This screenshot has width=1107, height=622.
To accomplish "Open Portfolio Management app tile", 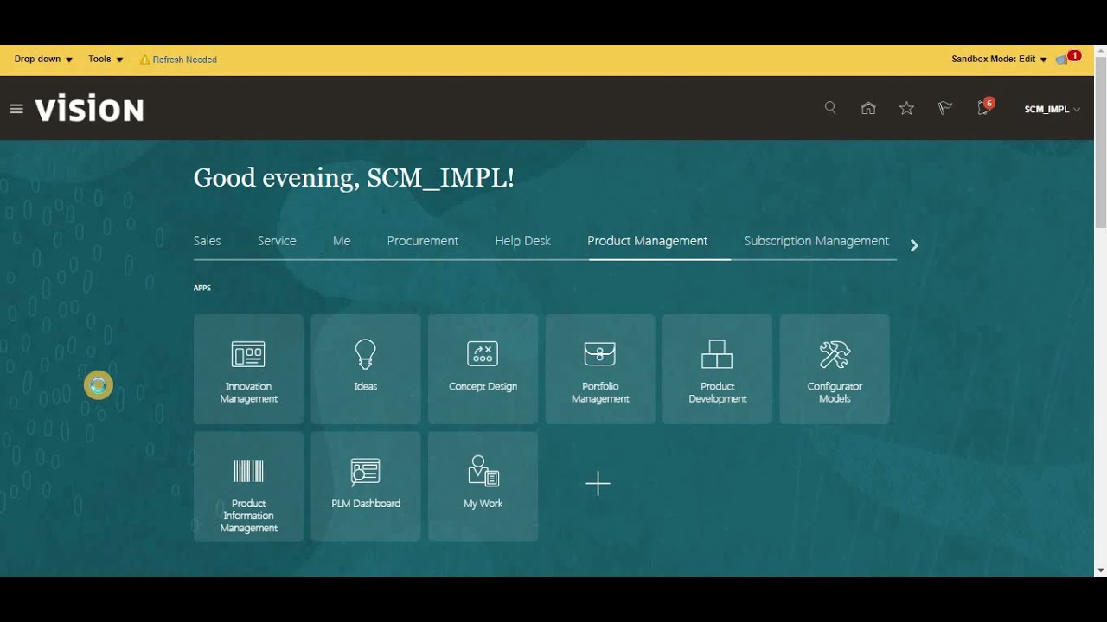I will click(x=600, y=369).
